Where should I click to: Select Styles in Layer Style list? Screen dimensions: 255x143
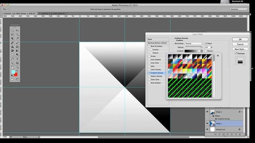click(158, 39)
